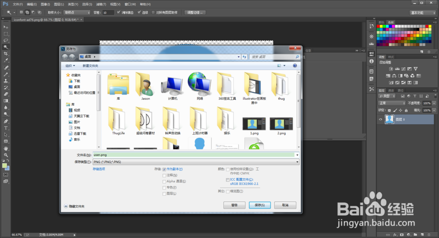Image resolution: width=439 pixels, height=238 pixels.
Task: Open 图像(I) menu
Action: click(x=45, y=4)
